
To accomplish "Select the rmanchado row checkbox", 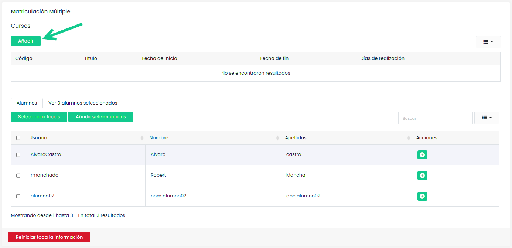I will coord(18,176).
